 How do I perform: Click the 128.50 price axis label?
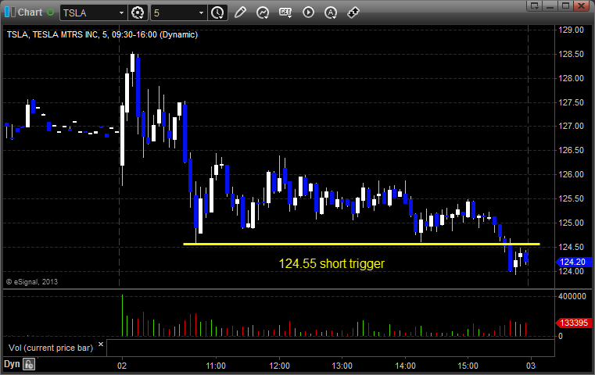point(571,54)
